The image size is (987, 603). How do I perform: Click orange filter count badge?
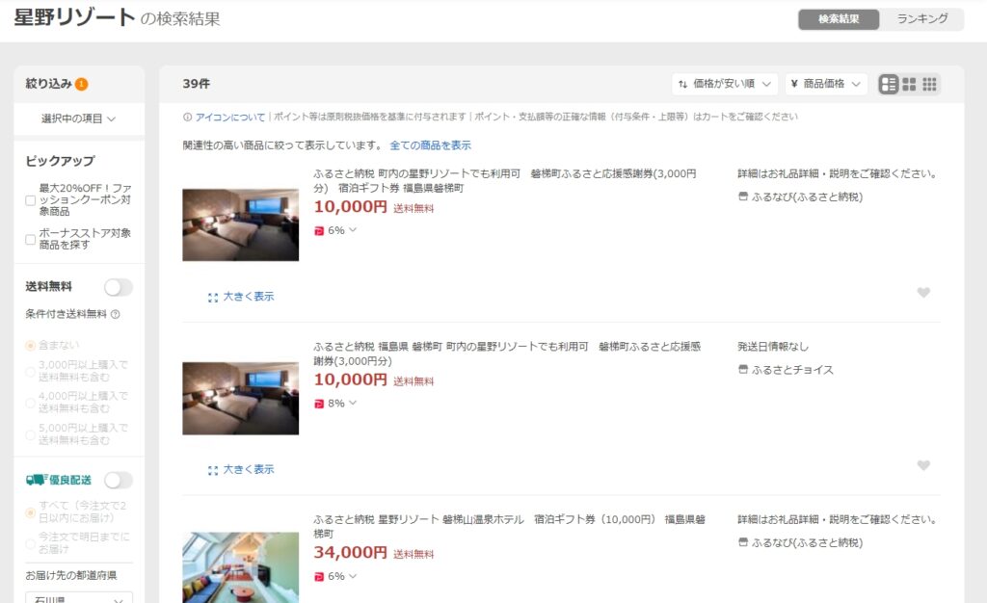click(81, 84)
